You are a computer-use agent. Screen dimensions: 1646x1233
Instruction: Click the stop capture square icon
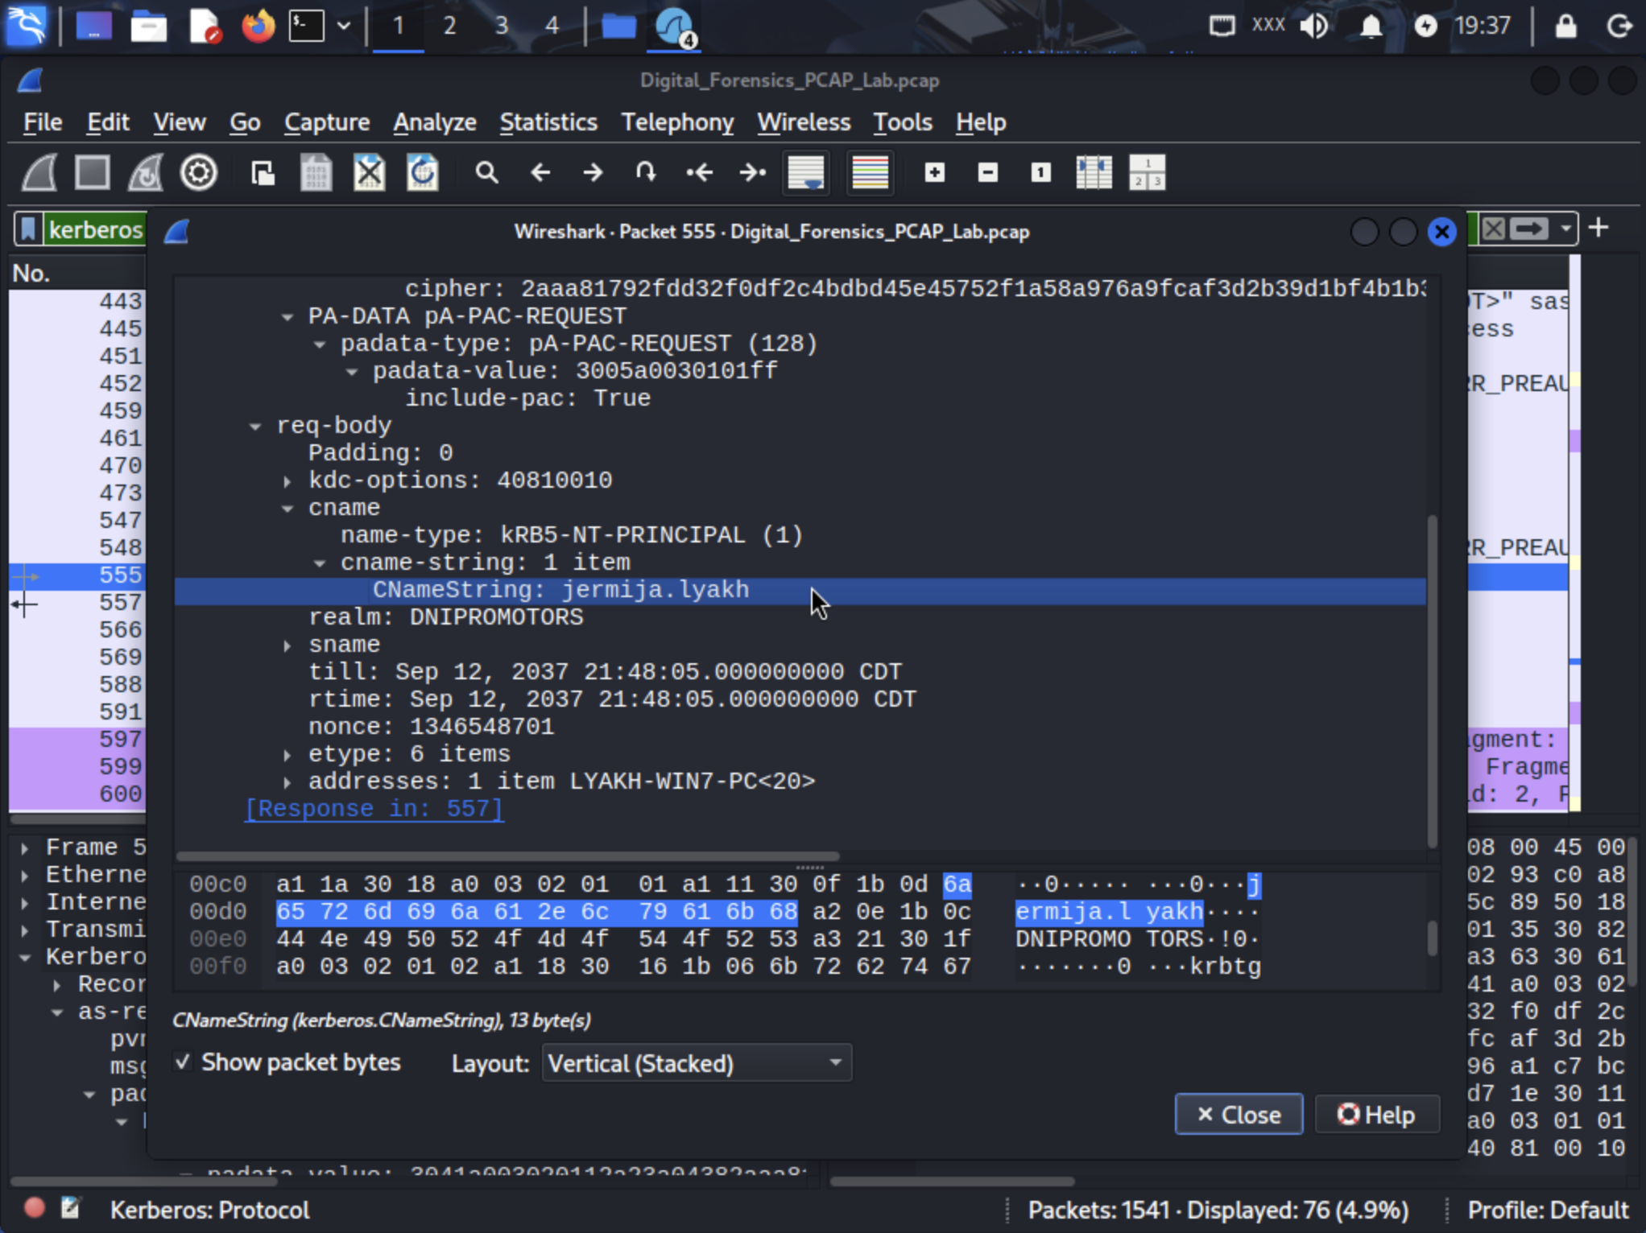click(92, 172)
